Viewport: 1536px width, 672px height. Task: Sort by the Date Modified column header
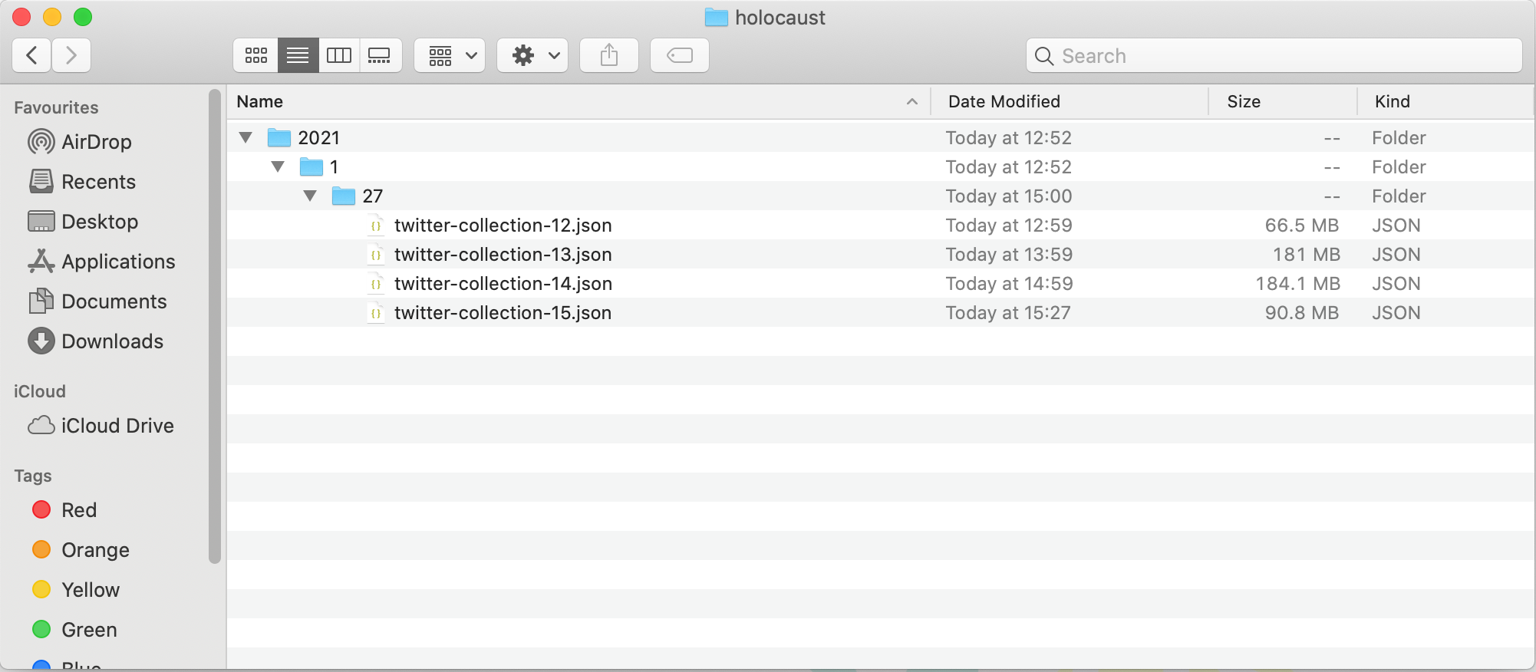pyautogui.click(x=1069, y=101)
